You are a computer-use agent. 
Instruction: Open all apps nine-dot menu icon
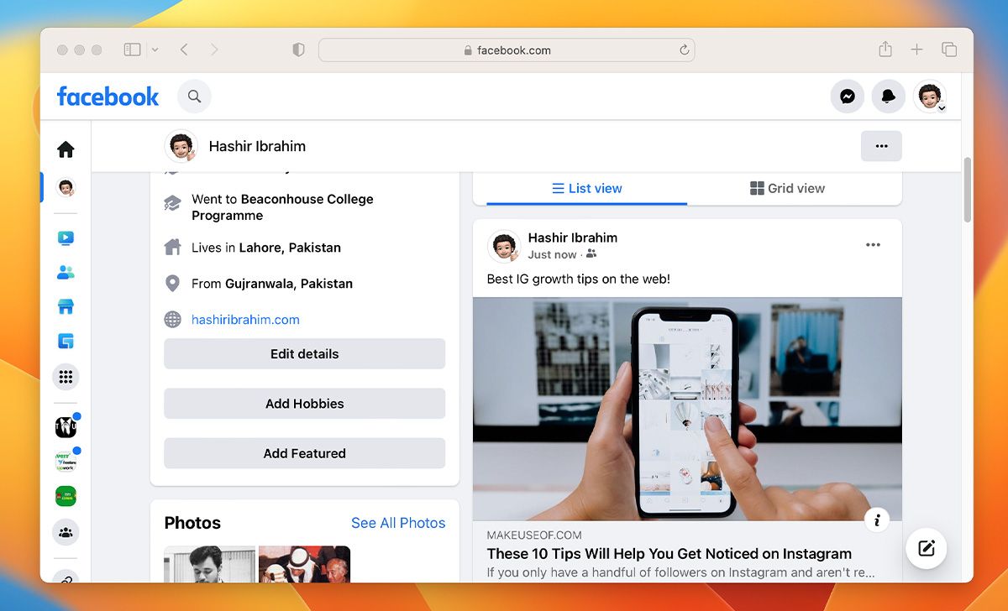click(66, 377)
